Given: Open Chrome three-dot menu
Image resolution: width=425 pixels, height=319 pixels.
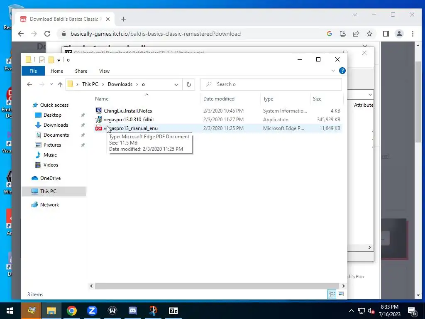Looking at the screenshot, I should [x=413, y=34].
